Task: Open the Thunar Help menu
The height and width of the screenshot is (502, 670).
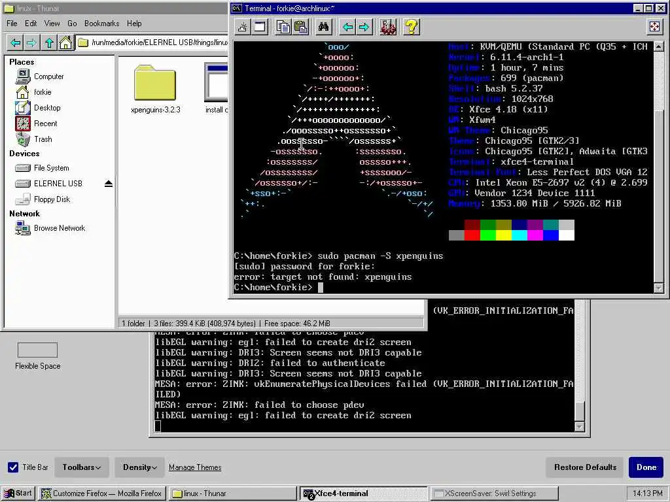Action: pos(134,24)
